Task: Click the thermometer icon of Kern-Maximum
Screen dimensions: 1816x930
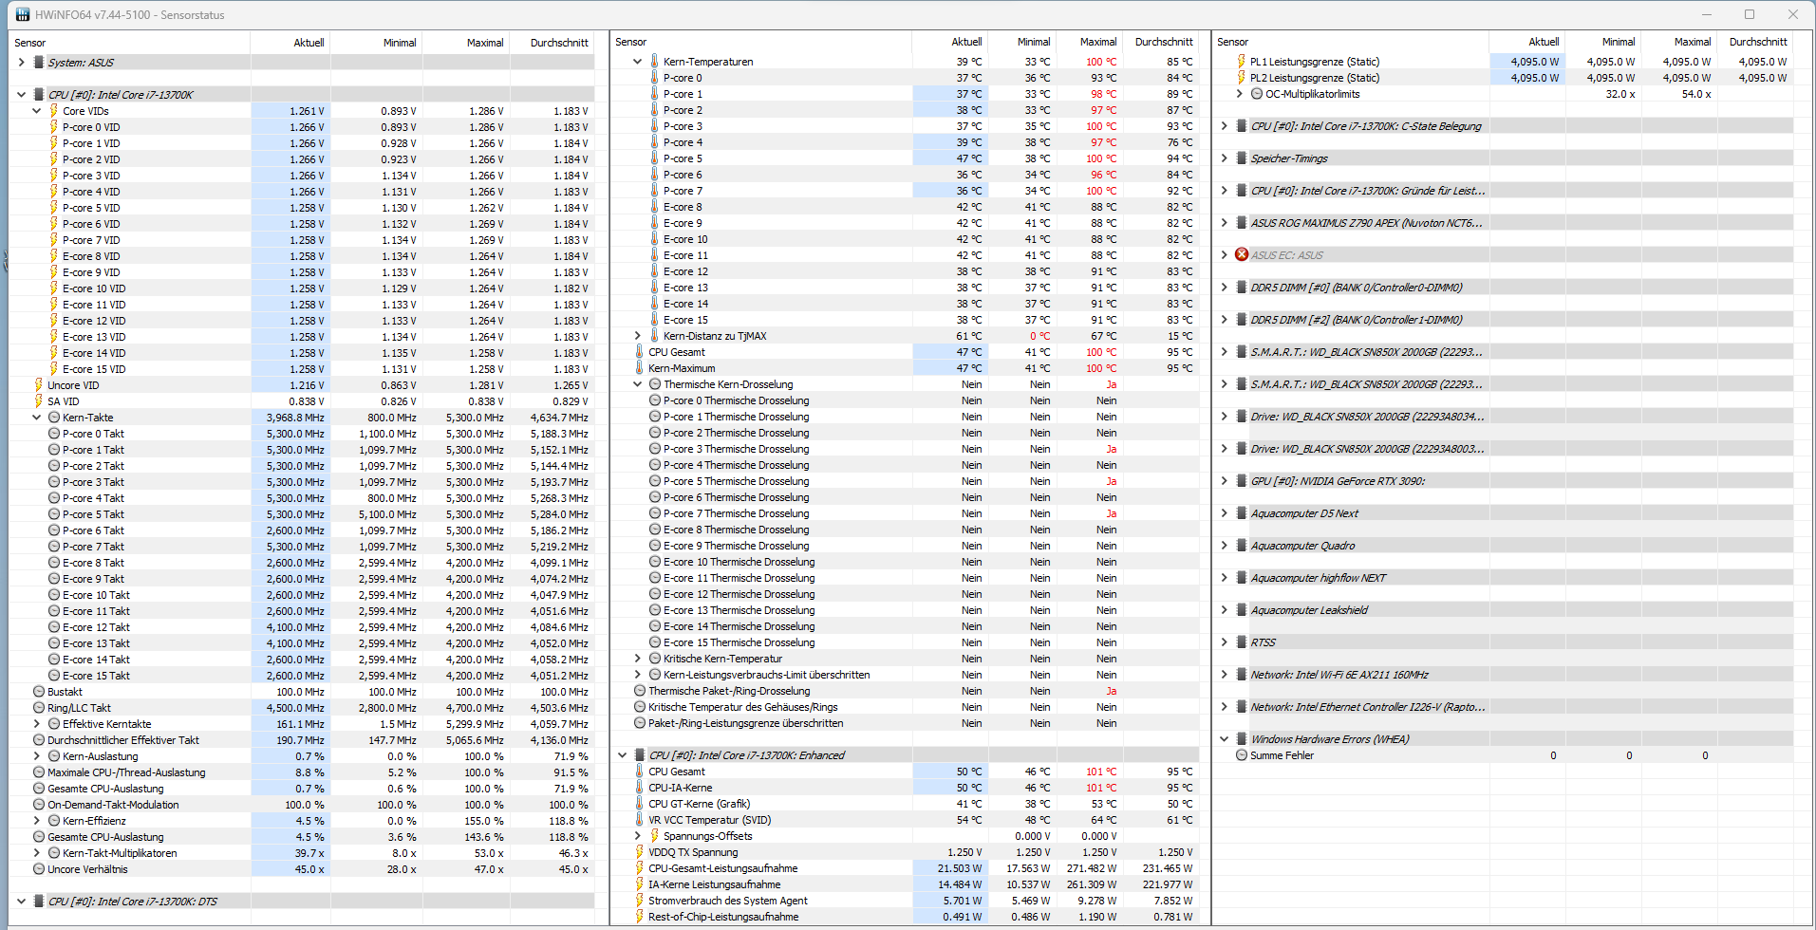Action: pos(639,368)
